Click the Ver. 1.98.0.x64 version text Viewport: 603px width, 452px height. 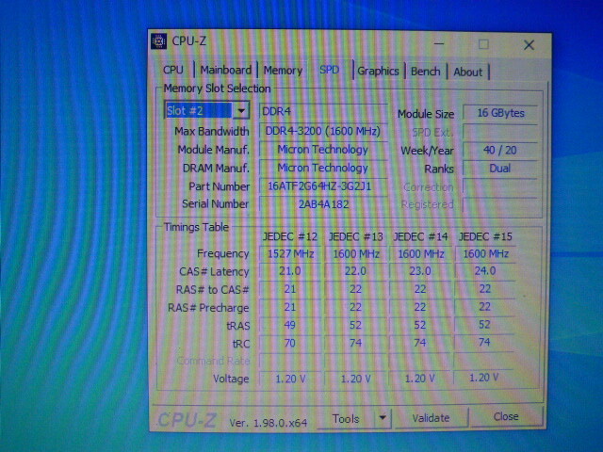pyautogui.click(x=269, y=423)
